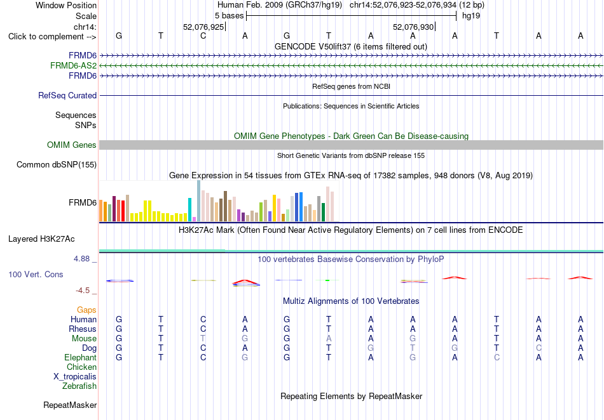Click the gray OMIM Genes item bar

[x=351, y=145]
